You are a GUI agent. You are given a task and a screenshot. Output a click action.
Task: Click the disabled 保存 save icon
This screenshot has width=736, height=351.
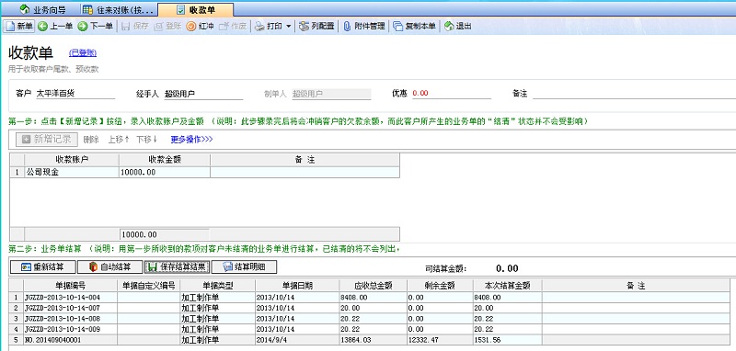tap(125, 27)
